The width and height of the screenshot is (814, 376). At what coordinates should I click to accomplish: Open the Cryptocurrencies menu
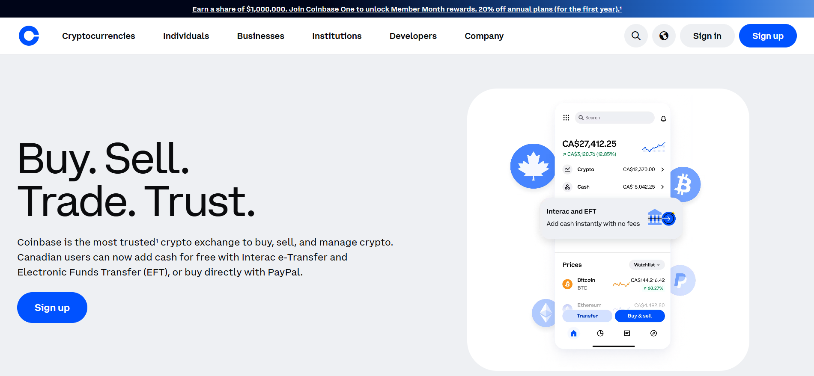[98, 36]
